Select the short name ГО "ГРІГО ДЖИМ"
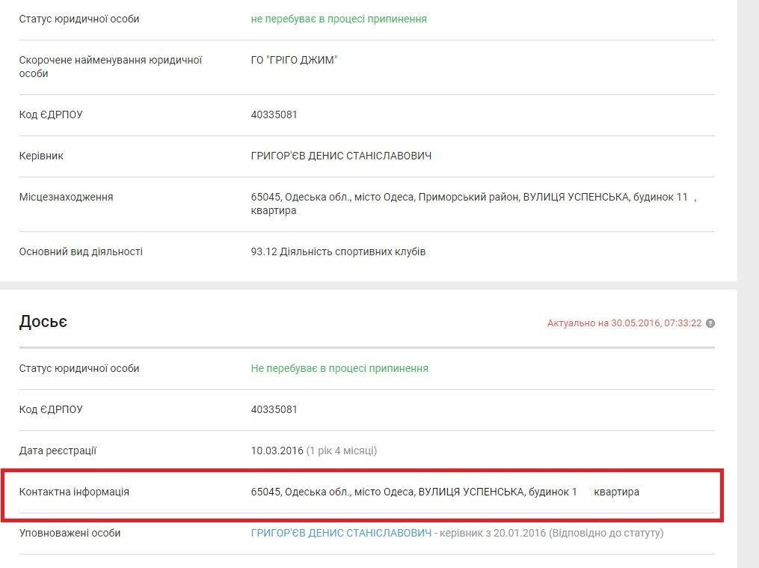The width and height of the screenshot is (759, 568). [294, 60]
